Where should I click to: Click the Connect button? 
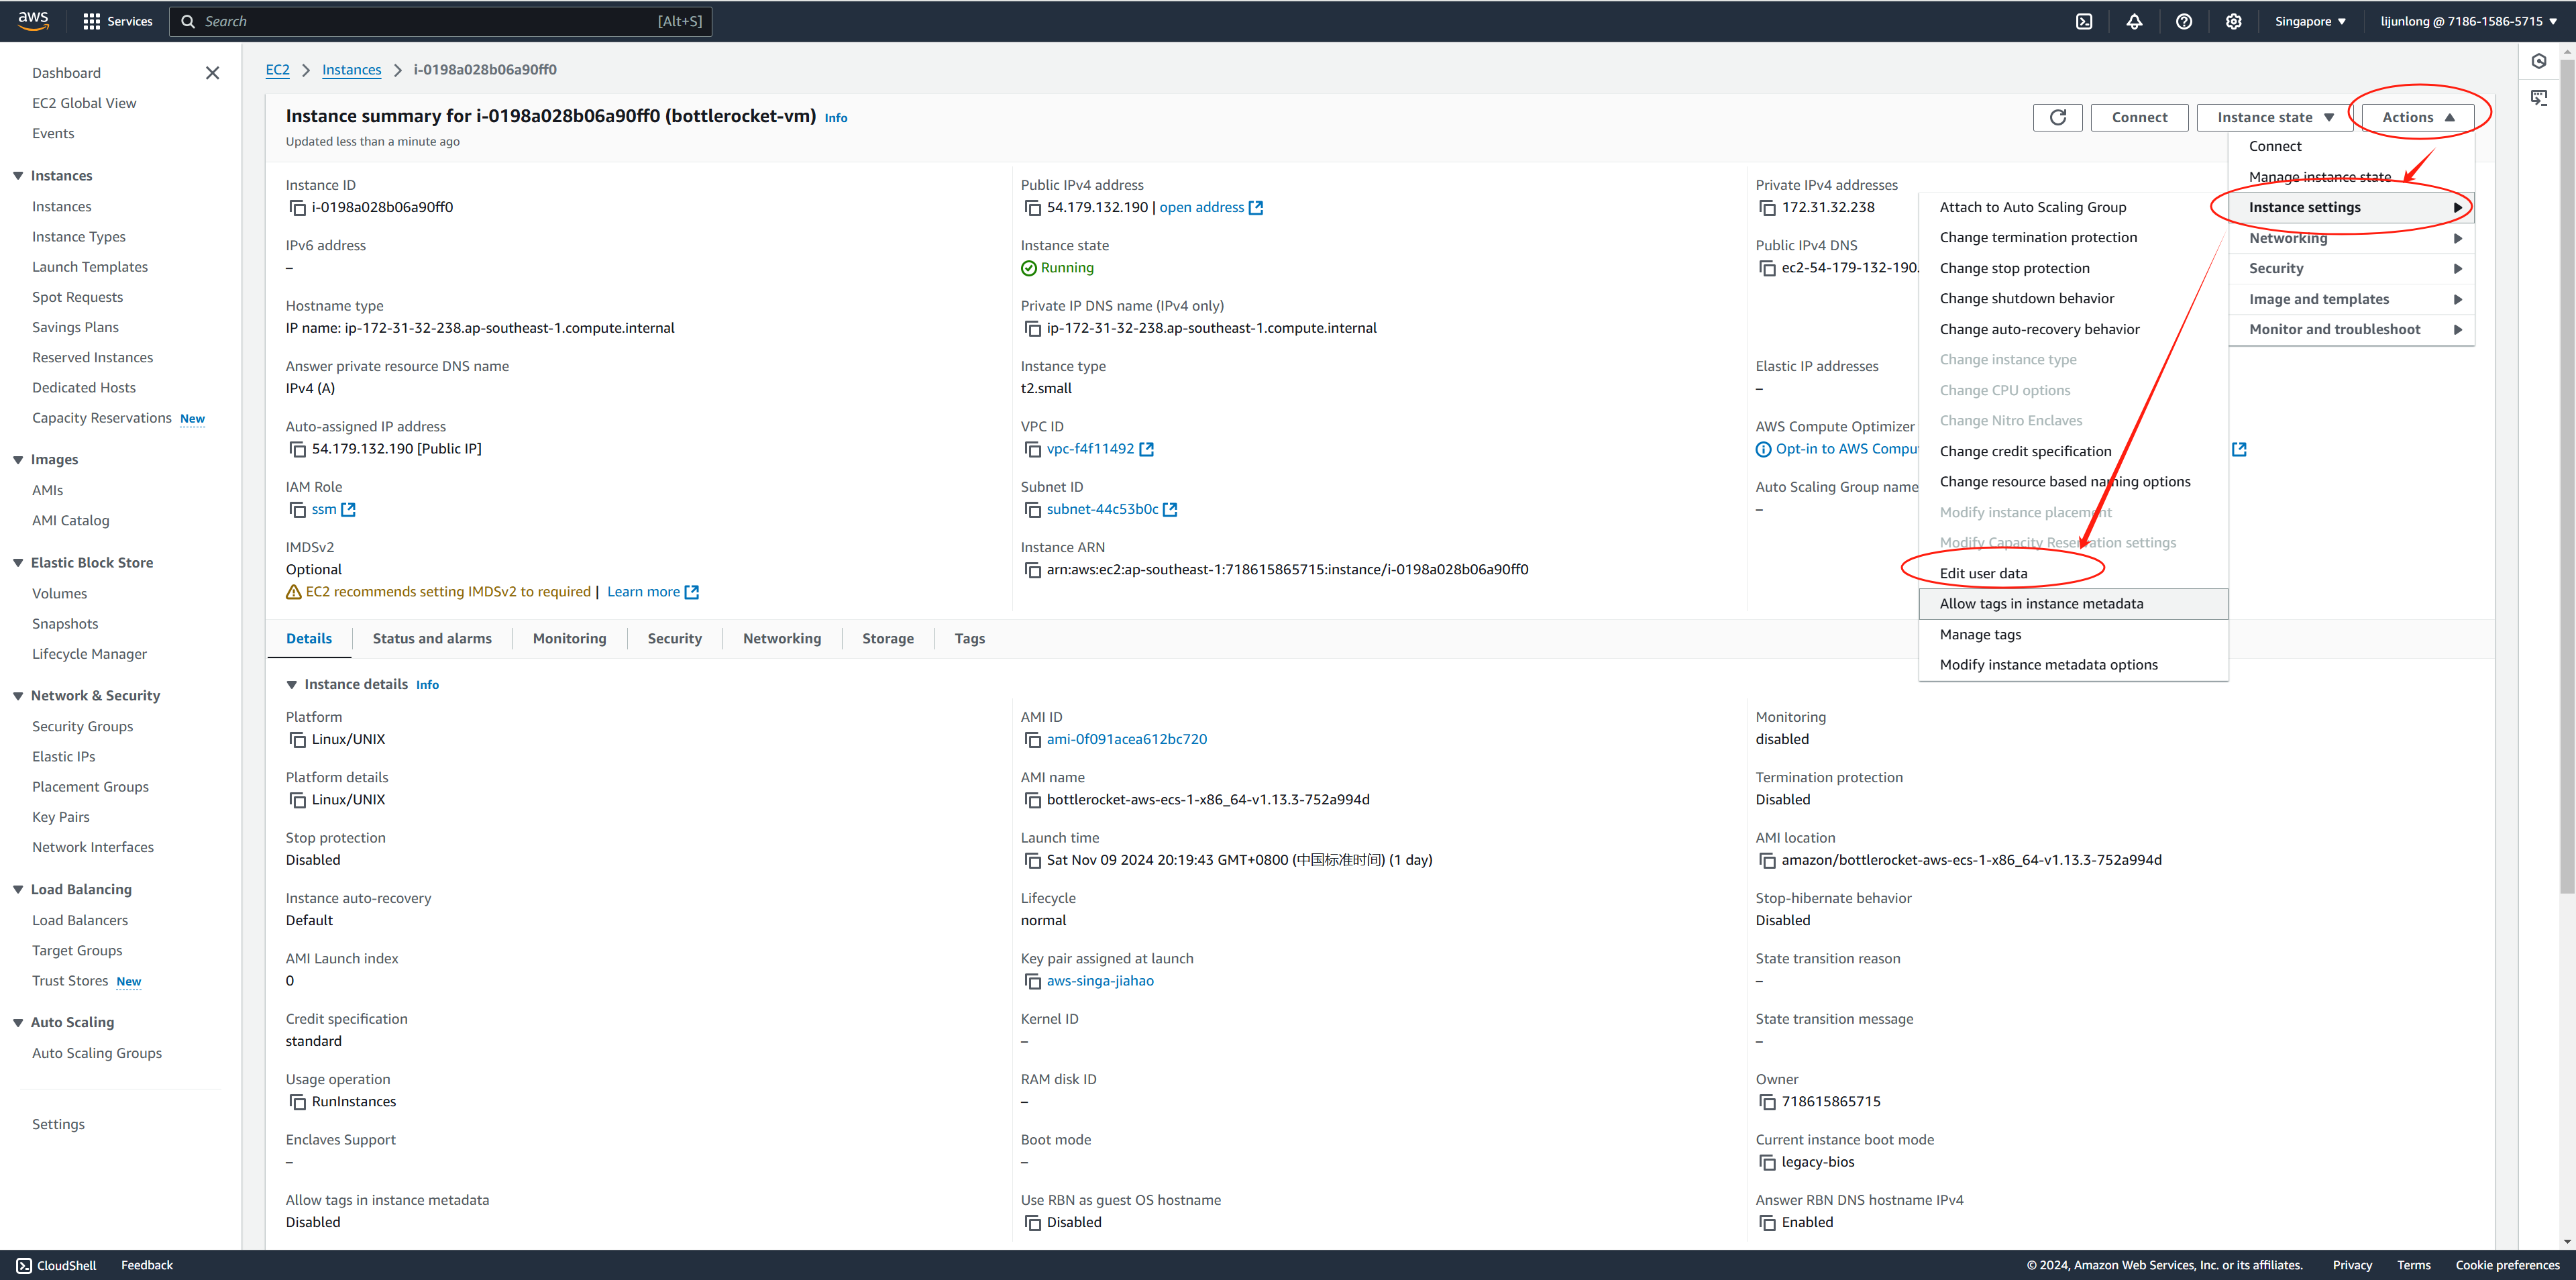pos(2139,117)
